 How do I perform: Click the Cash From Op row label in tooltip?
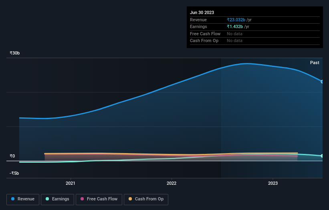point(204,41)
